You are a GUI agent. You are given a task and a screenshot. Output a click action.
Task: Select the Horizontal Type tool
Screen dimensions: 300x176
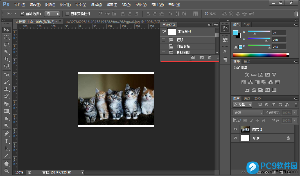tap(6, 141)
